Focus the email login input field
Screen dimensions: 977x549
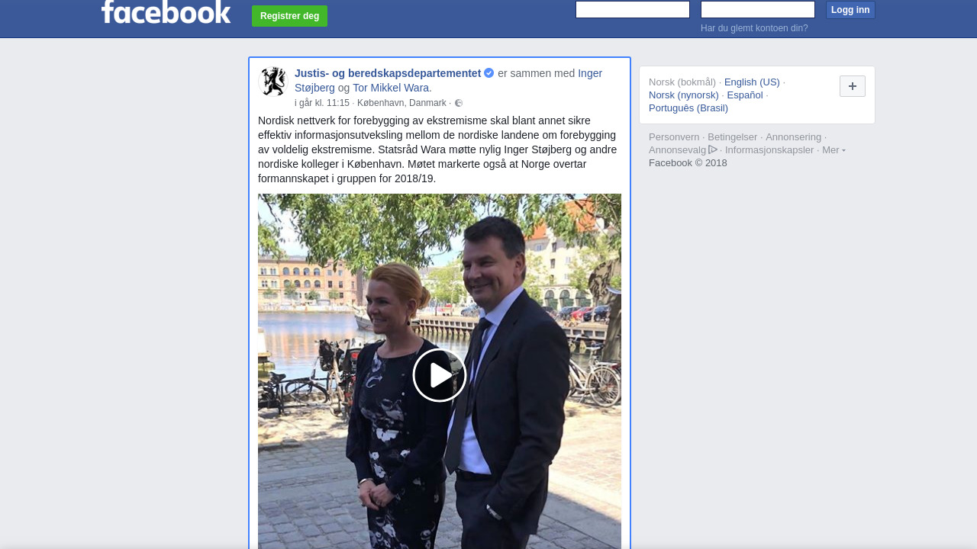632,10
